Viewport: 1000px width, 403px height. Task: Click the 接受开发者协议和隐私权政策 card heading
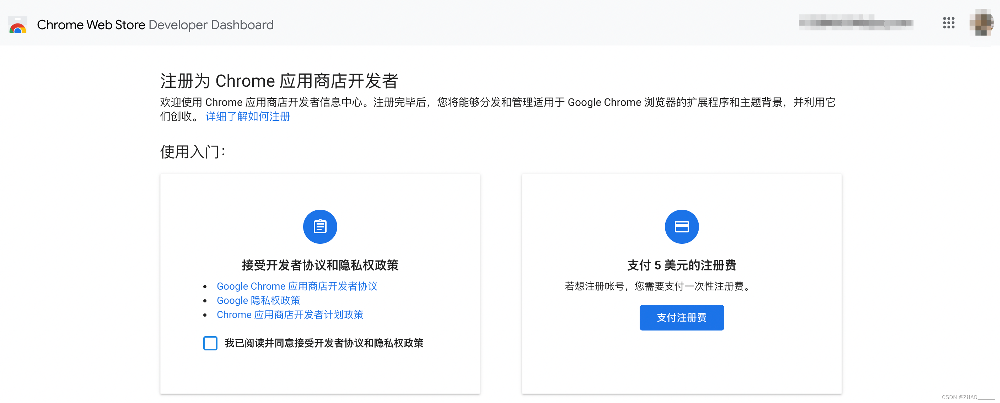(x=320, y=265)
